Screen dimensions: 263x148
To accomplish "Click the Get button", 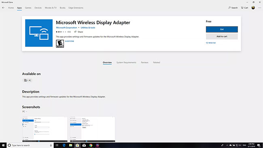I will (222, 30).
